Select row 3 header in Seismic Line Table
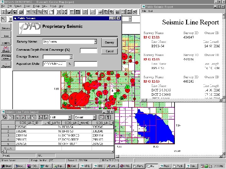 pyautogui.click(x=8, y=136)
